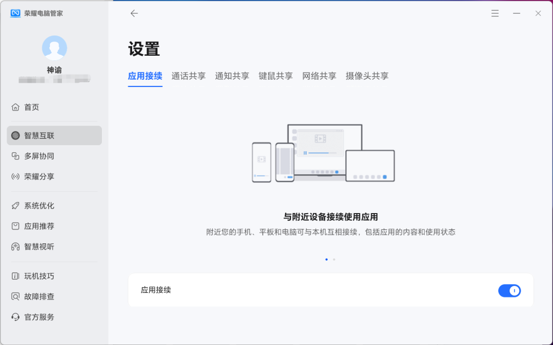Image resolution: width=553 pixels, height=345 pixels.
Task: Select the 键鼠共享 tab
Action: coord(275,76)
